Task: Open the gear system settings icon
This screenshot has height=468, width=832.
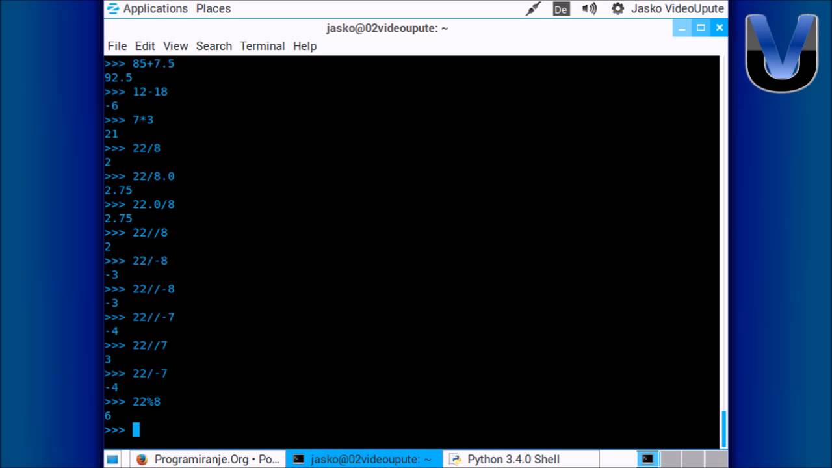Action: [617, 8]
